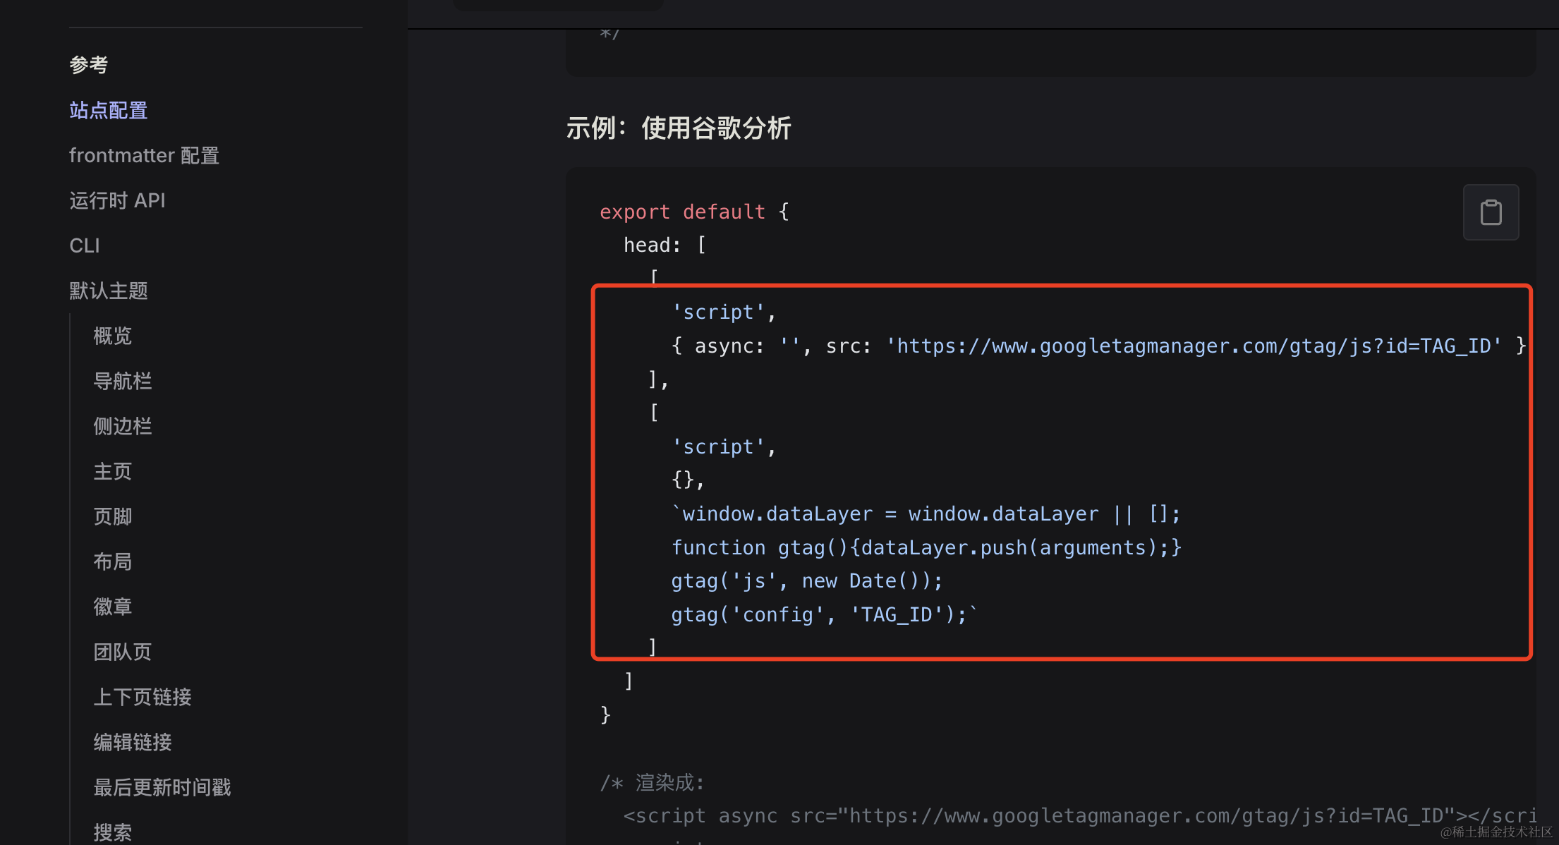Open the 站点配置 sidebar link

(x=109, y=111)
